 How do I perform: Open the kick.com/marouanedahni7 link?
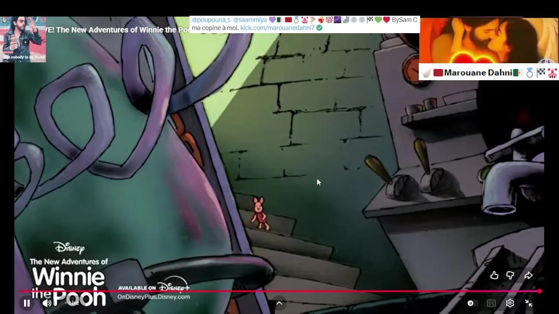pos(277,28)
